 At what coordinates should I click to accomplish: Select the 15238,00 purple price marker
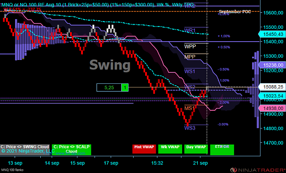click(x=272, y=65)
